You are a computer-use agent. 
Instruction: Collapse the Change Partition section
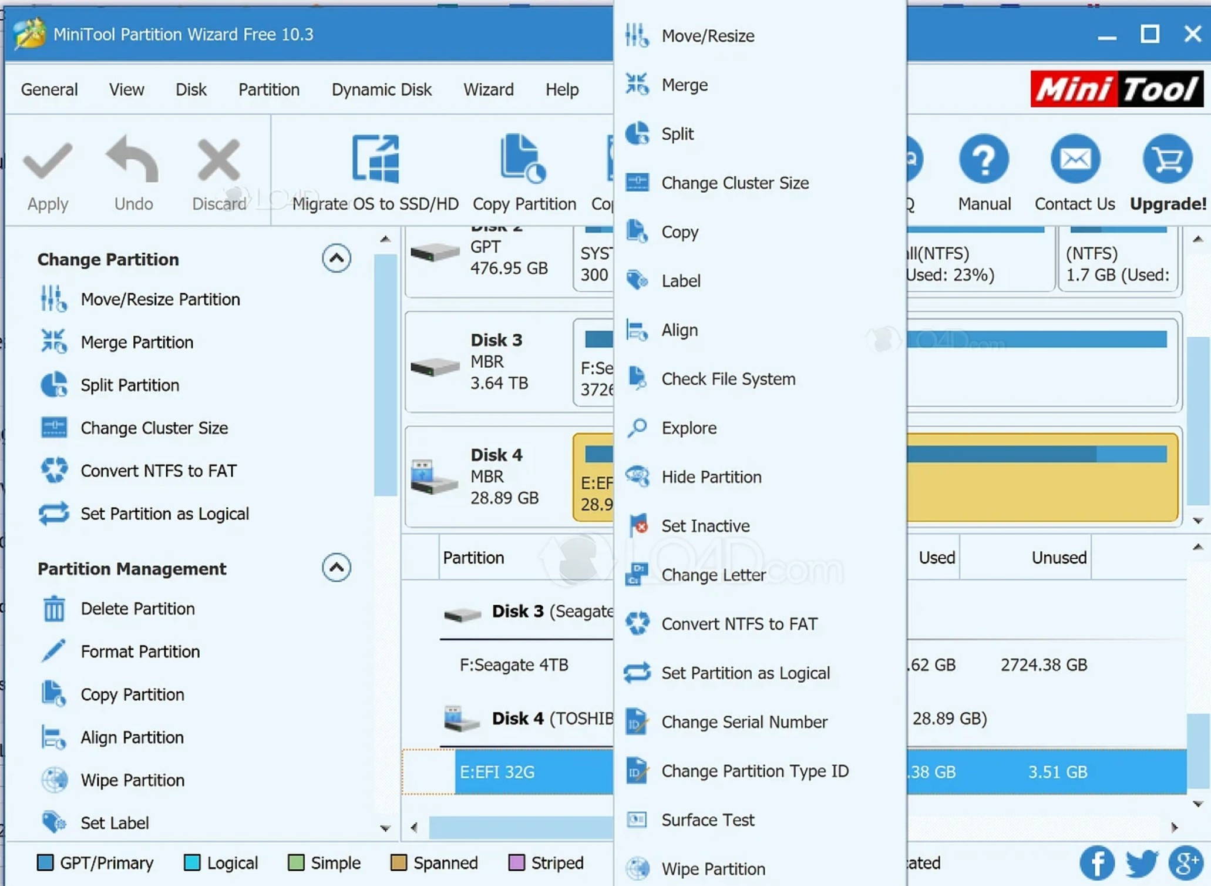pyautogui.click(x=337, y=259)
